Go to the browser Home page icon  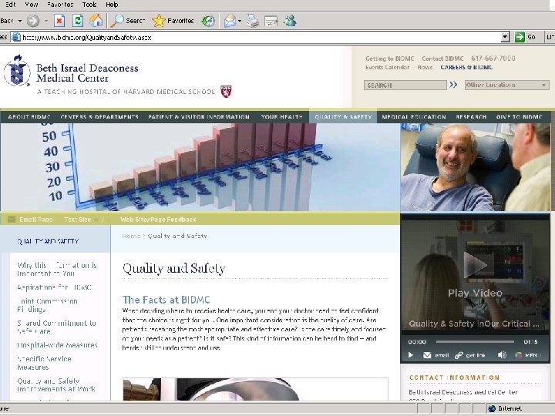(96, 21)
